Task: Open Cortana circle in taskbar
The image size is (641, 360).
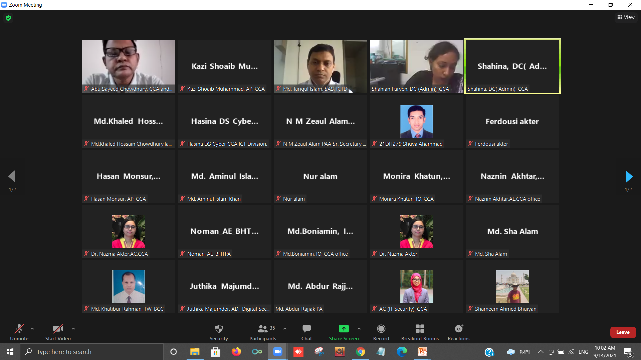Action: click(x=174, y=352)
